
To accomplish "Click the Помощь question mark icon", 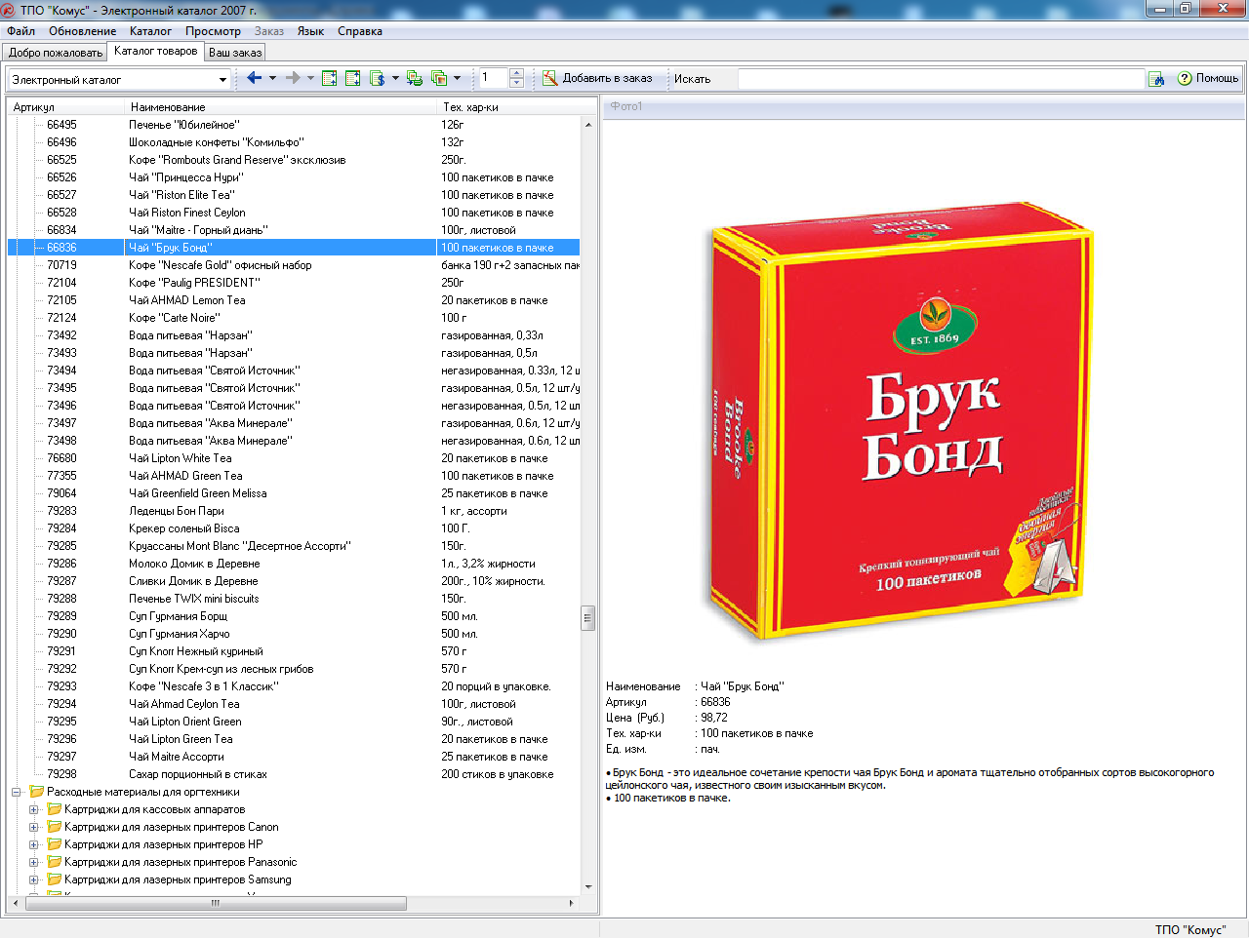I will click(x=1185, y=78).
